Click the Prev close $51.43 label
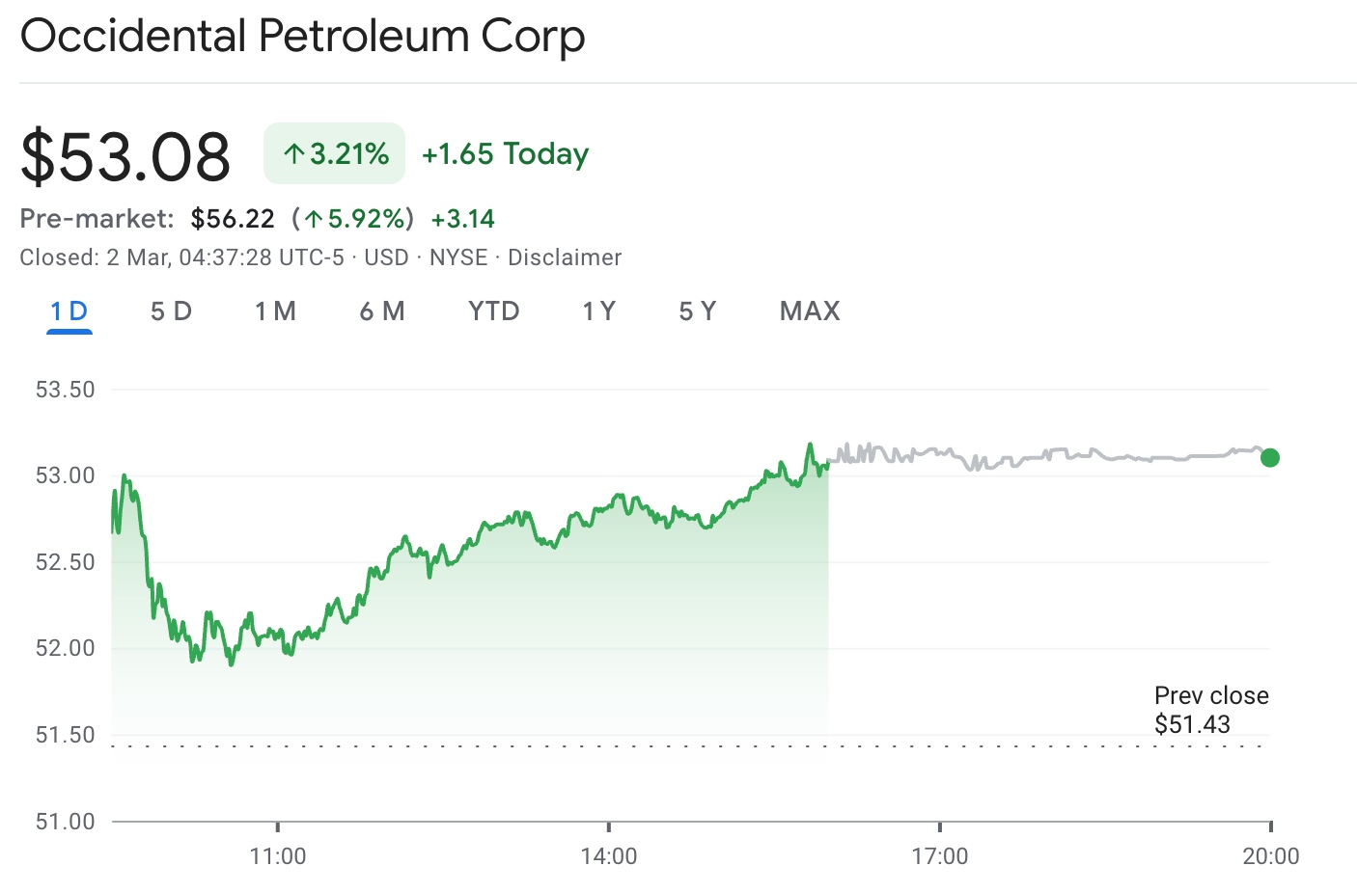 pos(1210,710)
